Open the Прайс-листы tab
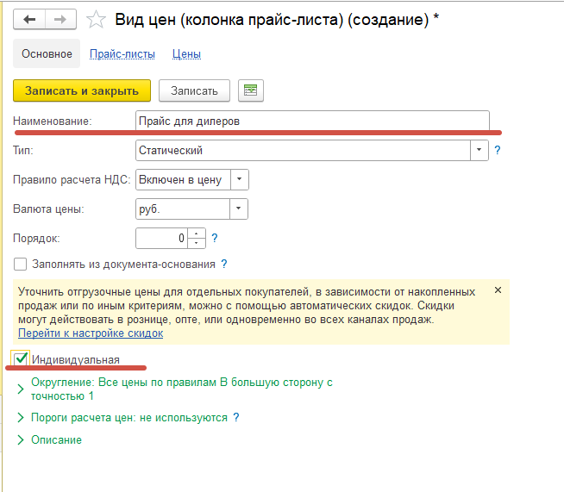The height and width of the screenshot is (492, 564). (122, 53)
